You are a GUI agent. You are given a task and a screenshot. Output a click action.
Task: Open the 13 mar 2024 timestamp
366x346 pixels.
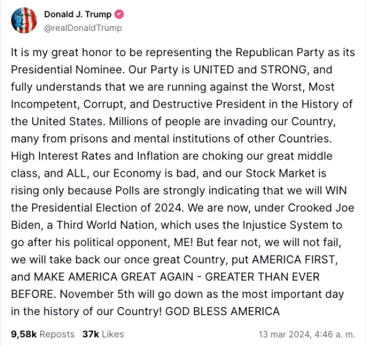(x=284, y=334)
